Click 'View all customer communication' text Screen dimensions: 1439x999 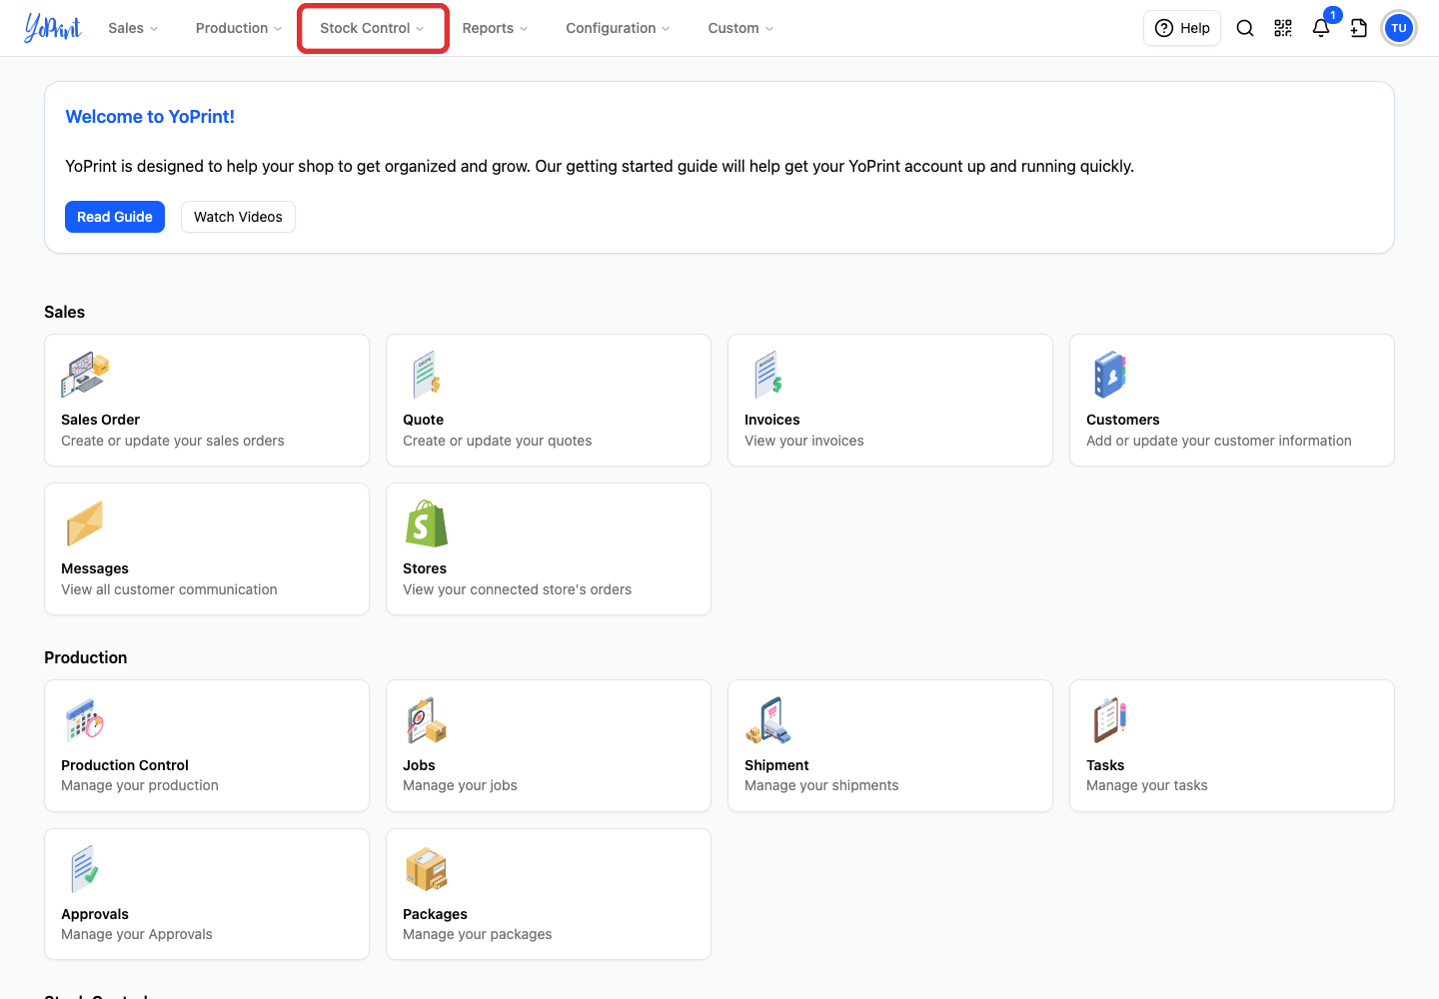[169, 589]
